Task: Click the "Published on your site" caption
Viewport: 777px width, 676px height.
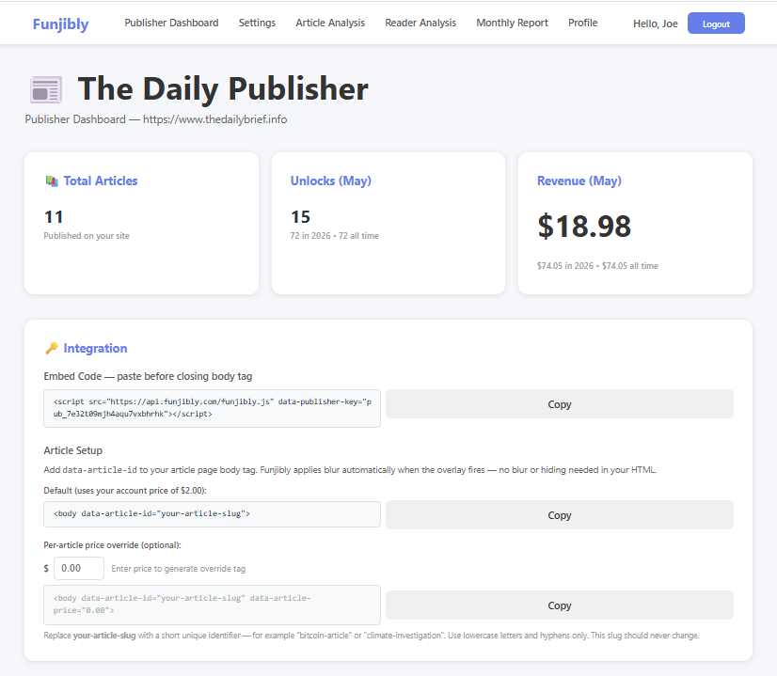Action: tap(87, 236)
